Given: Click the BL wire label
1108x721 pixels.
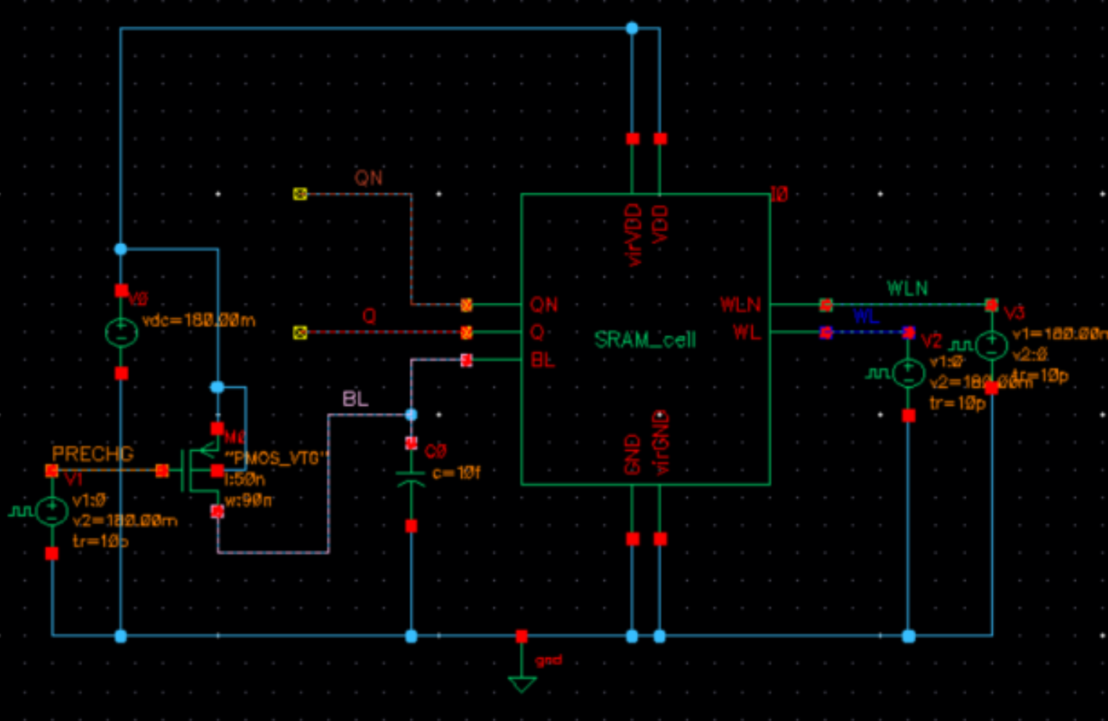Looking at the screenshot, I should point(355,399).
